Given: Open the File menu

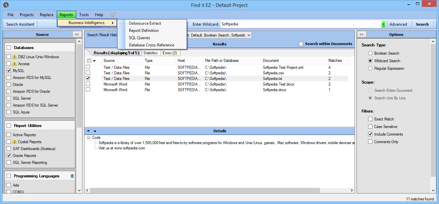Looking at the screenshot, I should (x=11, y=15).
